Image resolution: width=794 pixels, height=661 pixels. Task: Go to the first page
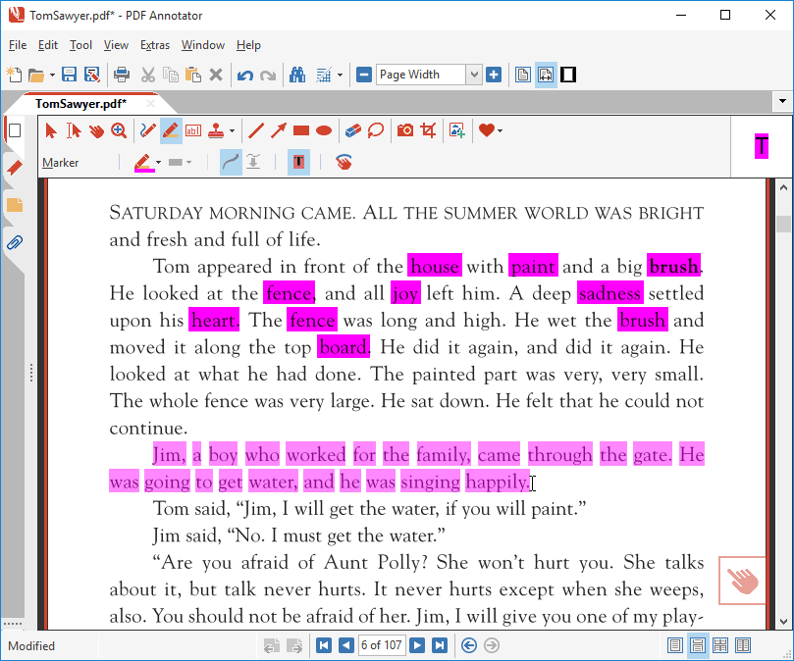point(324,645)
